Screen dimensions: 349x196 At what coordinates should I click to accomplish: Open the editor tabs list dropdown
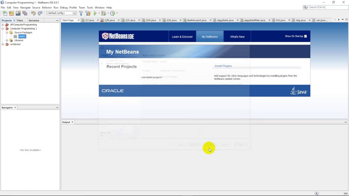click(x=342, y=20)
